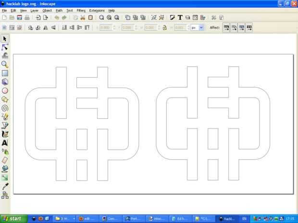The height and width of the screenshot is (223, 298).
Task: Toggle Affect stroke width scaling button
Action: point(226,28)
